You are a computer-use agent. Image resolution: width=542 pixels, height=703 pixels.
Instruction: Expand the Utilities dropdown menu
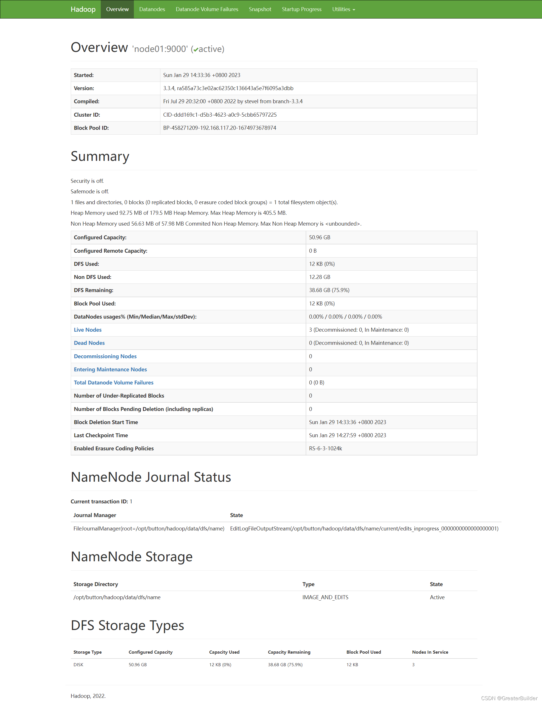[344, 9]
